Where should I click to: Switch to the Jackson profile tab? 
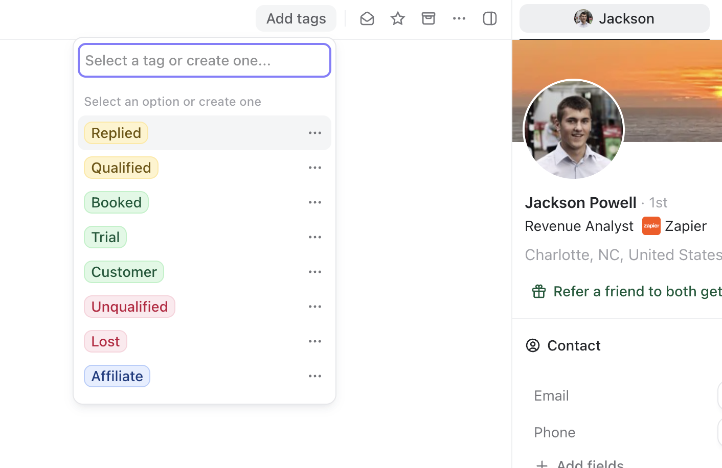pos(615,18)
